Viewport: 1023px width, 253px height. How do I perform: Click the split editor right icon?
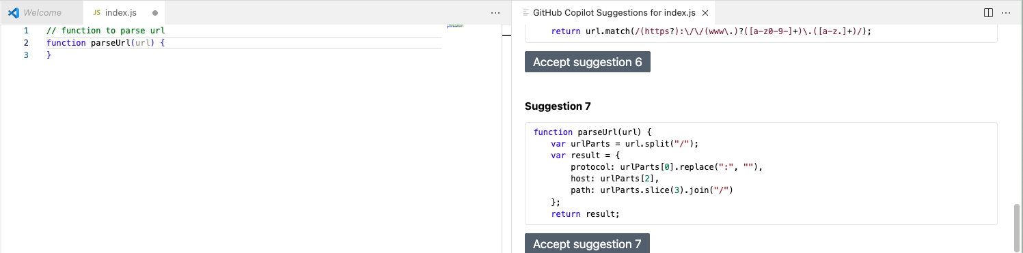(x=988, y=12)
